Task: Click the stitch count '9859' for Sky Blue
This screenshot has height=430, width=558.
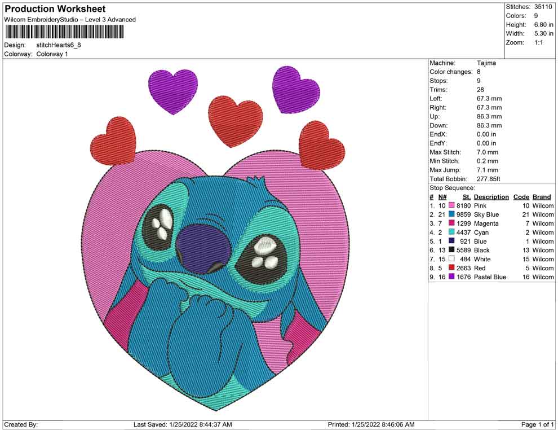Action: tap(464, 214)
